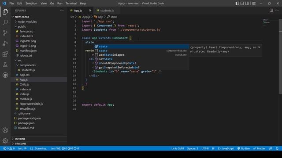282x158 pixels.
Task: Select getSnapshotBeforeUpdate suggestion
Action: point(141,67)
